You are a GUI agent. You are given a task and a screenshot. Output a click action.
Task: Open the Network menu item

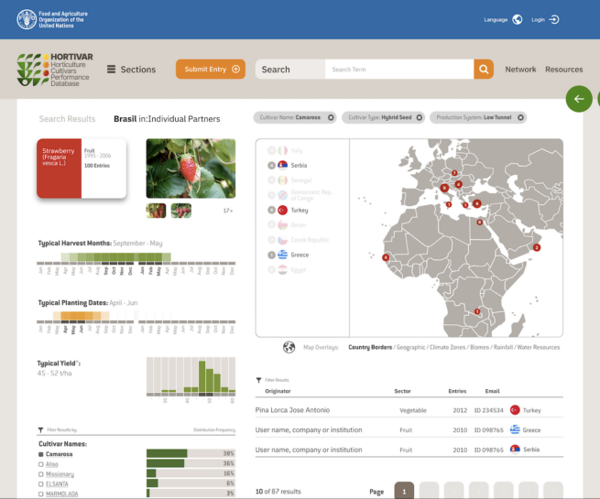520,70
